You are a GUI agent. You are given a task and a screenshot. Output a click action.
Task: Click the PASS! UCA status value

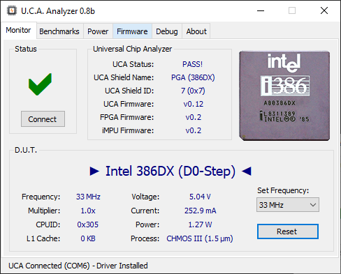192,64
